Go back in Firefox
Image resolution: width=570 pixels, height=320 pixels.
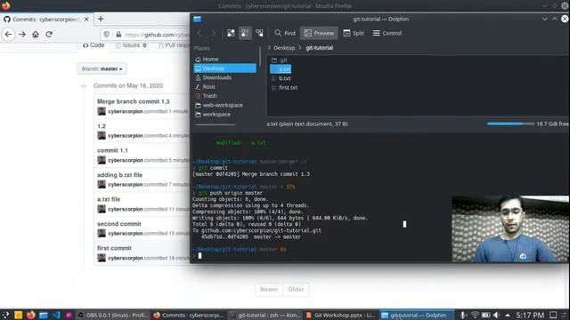click(8, 35)
